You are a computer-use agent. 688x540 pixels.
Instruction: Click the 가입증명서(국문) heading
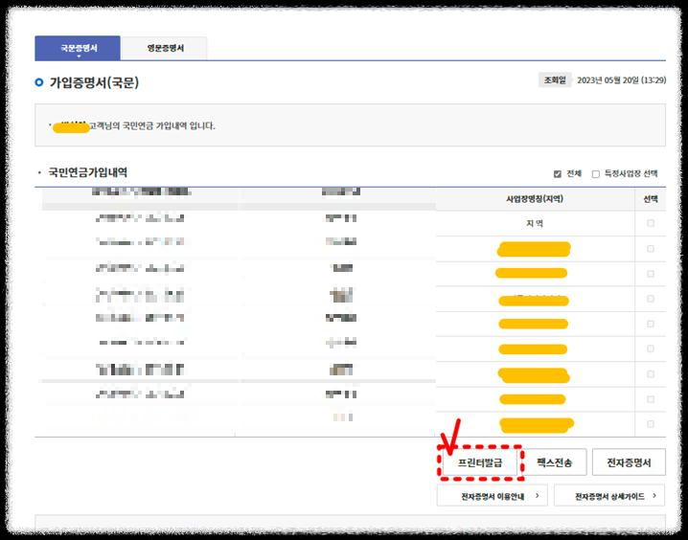[94, 82]
